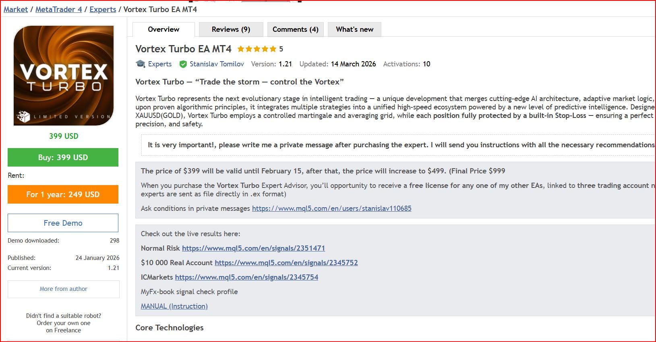Open the What's new tab
Viewport: 656px width, 342px height.
tap(355, 29)
